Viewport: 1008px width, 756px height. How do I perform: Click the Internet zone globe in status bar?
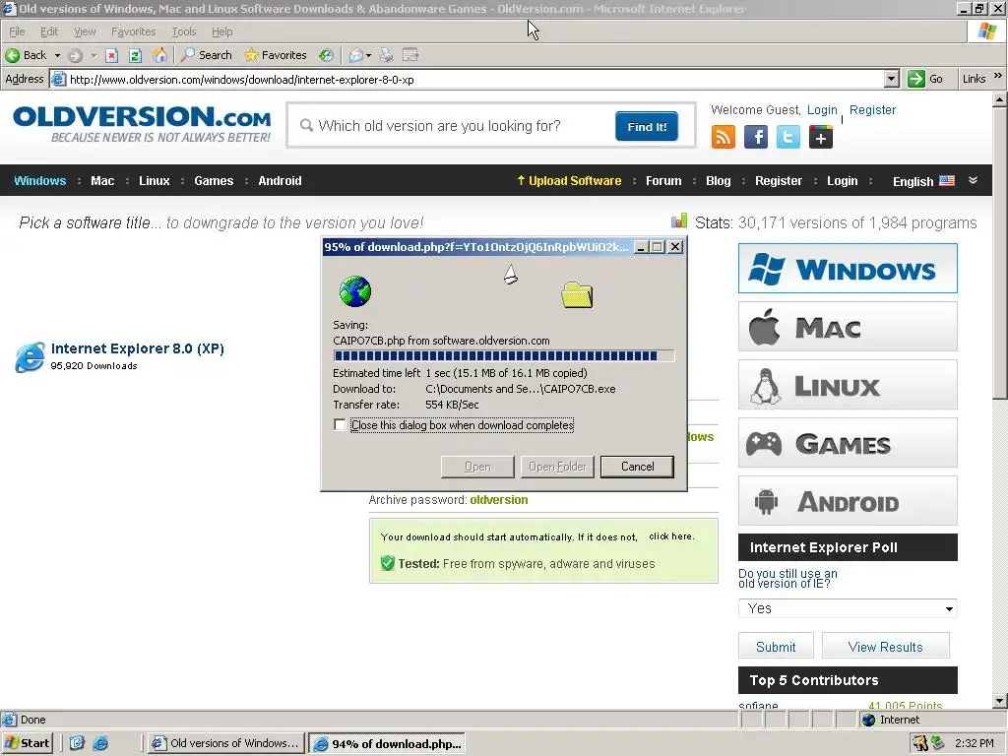click(x=868, y=720)
